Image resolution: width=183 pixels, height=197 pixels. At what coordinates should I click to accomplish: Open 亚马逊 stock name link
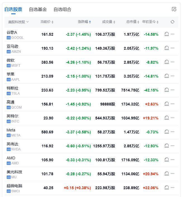point(13,46)
